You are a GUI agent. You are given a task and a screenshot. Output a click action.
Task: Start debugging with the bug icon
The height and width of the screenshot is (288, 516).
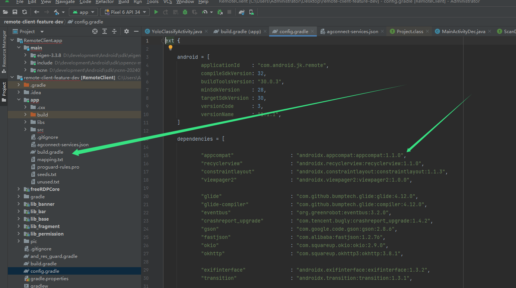click(185, 12)
